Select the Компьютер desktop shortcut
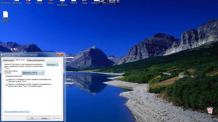This screenshot has width=218, height=122. [5, 2]
